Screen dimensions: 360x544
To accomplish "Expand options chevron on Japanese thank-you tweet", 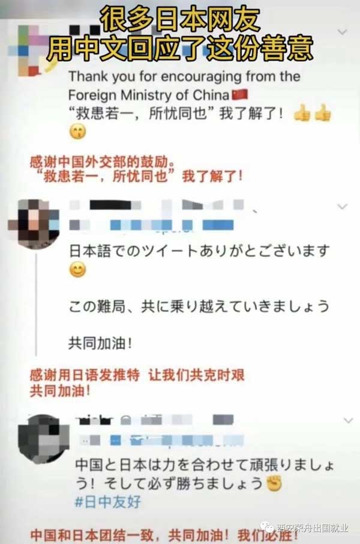I will (x=342, y=206).
